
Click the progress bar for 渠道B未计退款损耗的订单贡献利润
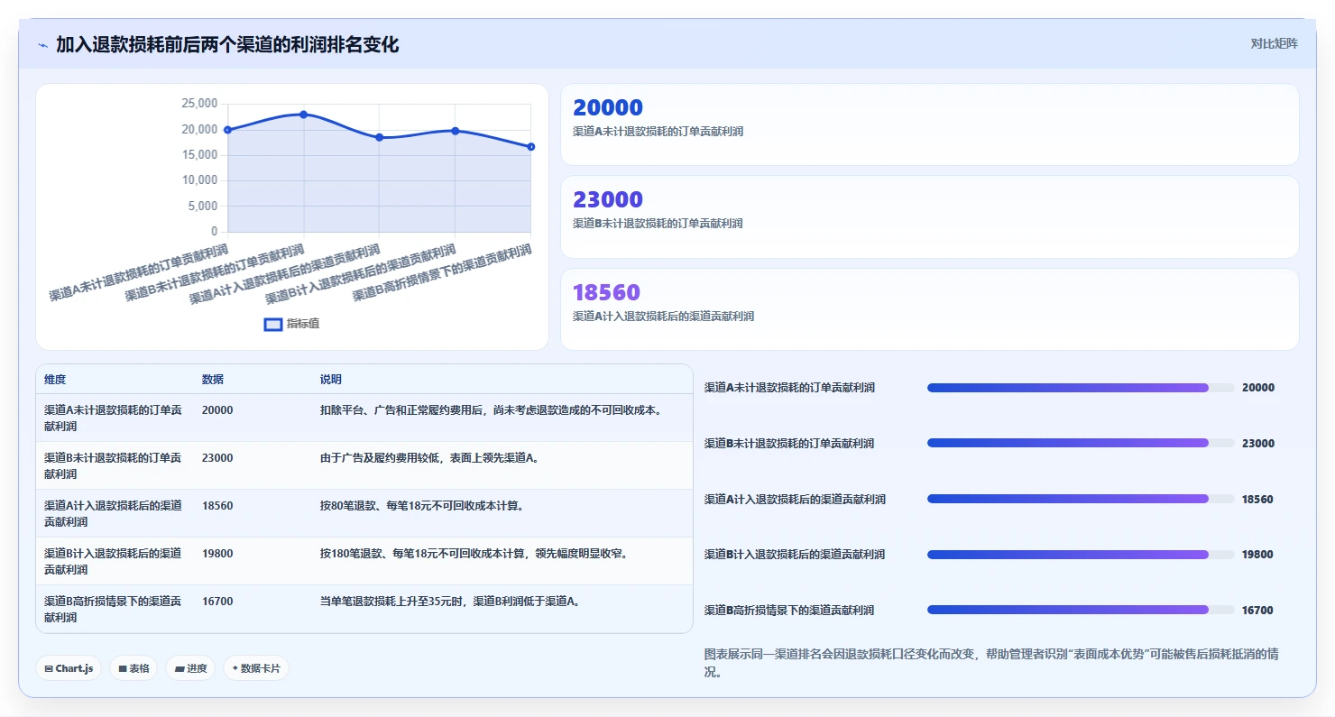pyautogui.click(x=1081, y=443)
